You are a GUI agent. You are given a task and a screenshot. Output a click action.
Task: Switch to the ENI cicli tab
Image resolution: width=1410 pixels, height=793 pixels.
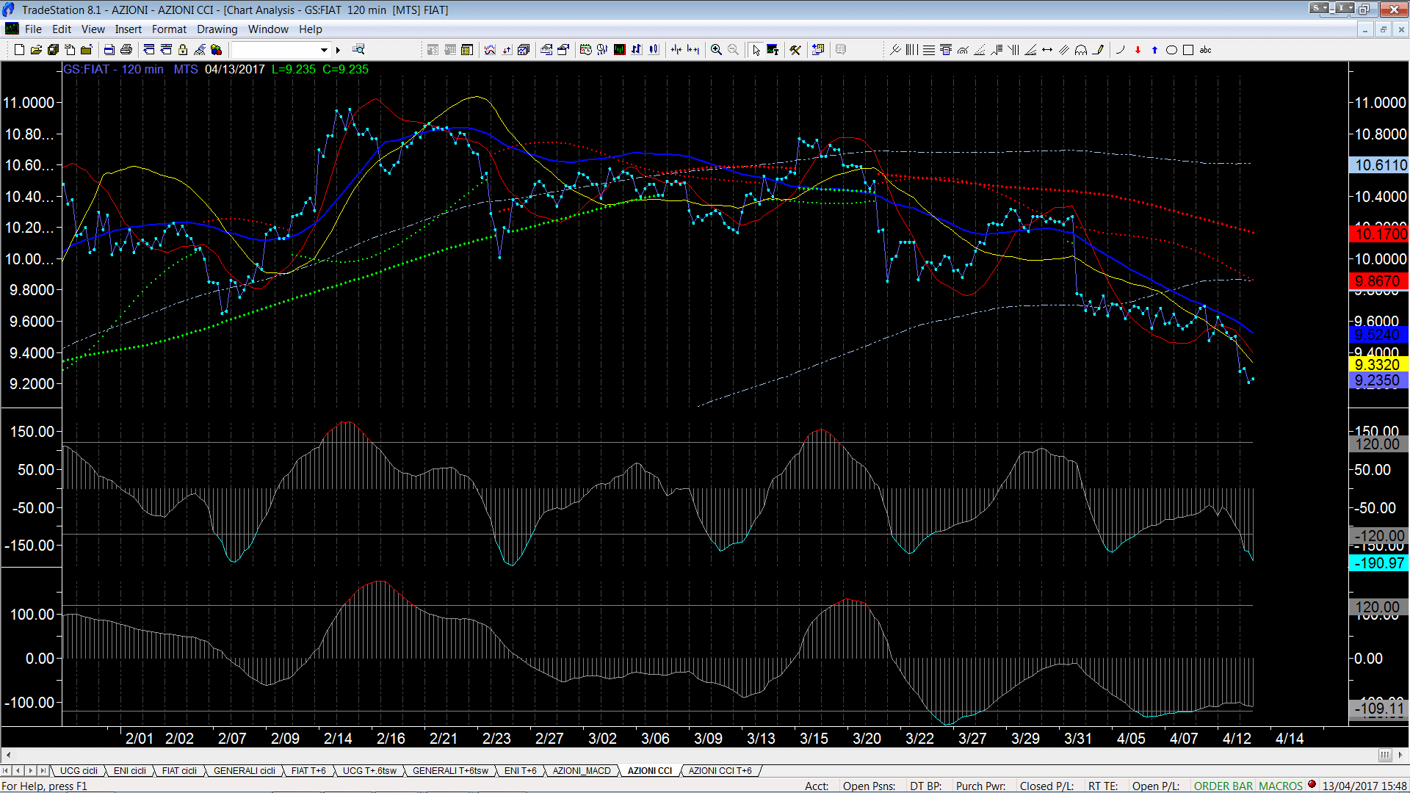(x=130, y=771)
